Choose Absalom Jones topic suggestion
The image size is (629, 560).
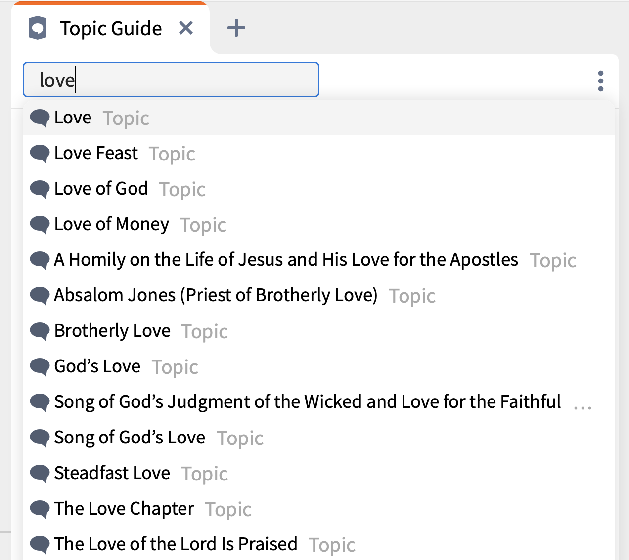click(x=216, y=296)
